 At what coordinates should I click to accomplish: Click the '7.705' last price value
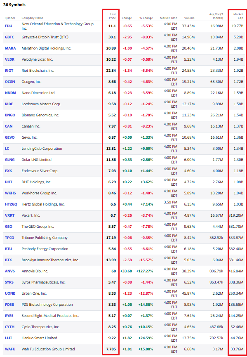111,350
